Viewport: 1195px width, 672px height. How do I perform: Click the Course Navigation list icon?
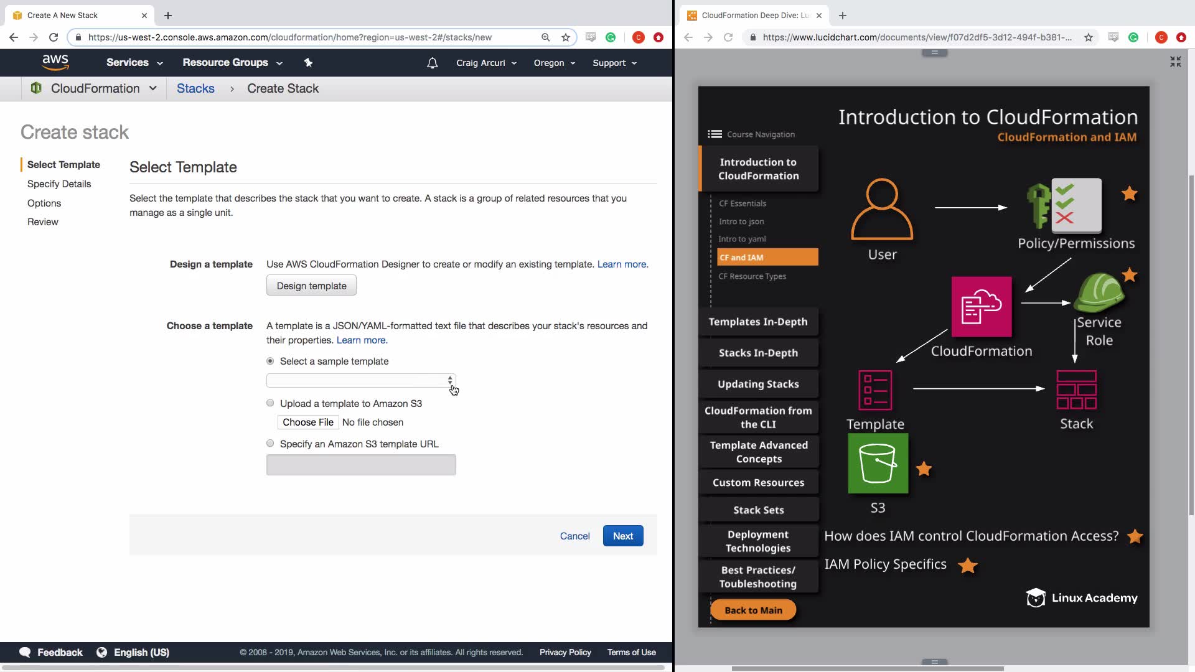pyautogui.click(x=715, y=134)
